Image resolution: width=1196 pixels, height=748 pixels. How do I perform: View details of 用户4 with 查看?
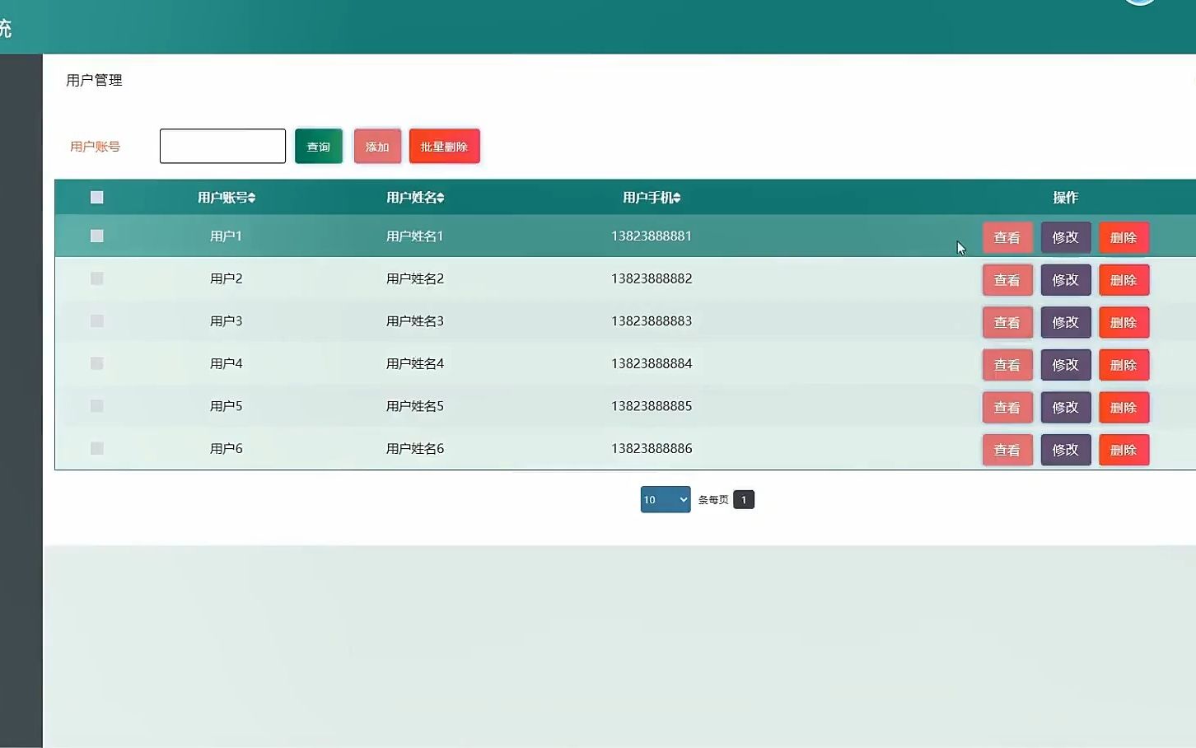1007,365
